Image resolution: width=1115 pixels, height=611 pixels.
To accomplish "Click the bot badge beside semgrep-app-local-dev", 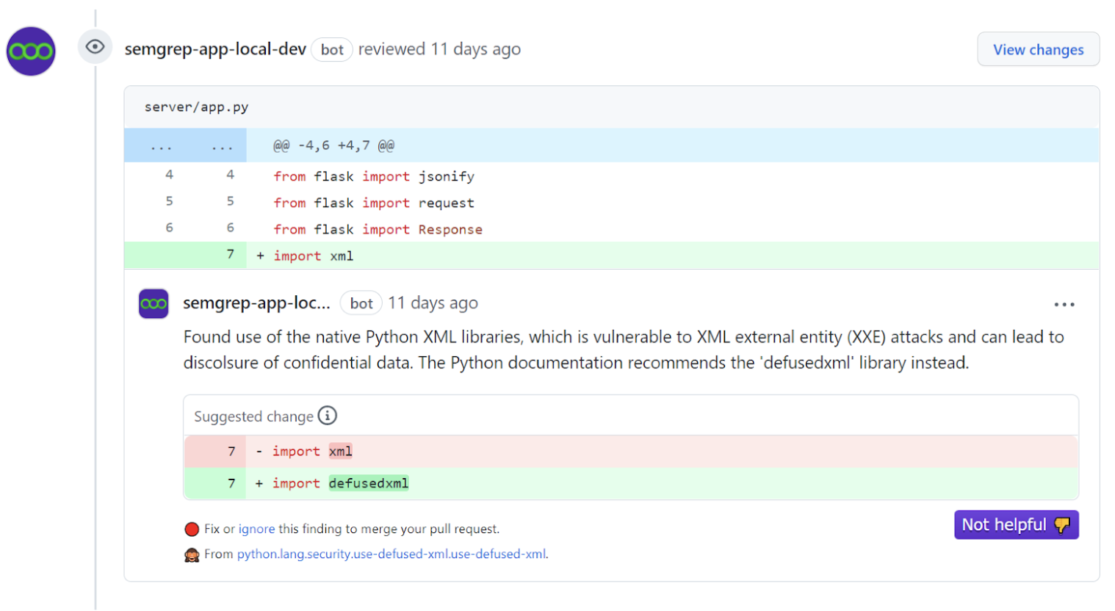I will [x=331, y=49].
